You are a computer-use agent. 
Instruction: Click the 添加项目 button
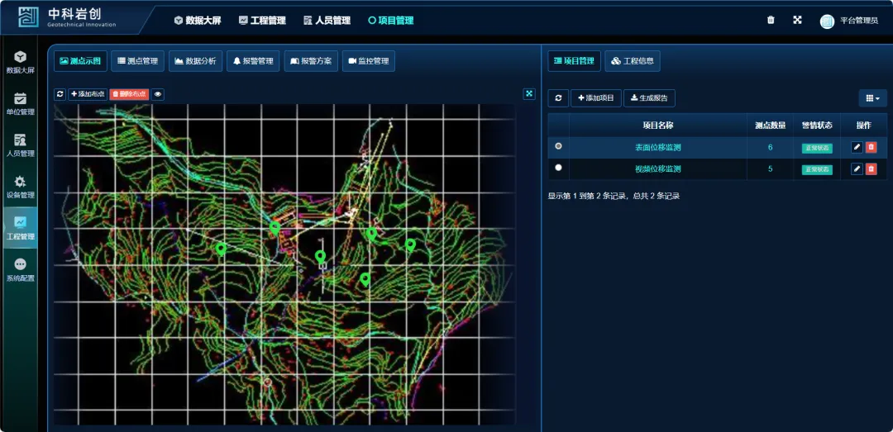595,98
